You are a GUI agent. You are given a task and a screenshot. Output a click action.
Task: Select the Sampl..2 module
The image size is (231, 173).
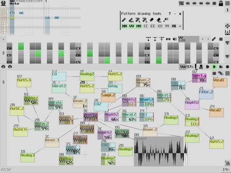coord(108,97)
